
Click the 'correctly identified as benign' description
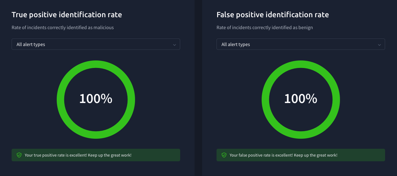(265, 28)
